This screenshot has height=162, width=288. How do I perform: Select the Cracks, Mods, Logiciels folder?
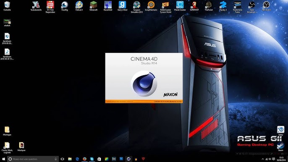(x=7, y=148)
